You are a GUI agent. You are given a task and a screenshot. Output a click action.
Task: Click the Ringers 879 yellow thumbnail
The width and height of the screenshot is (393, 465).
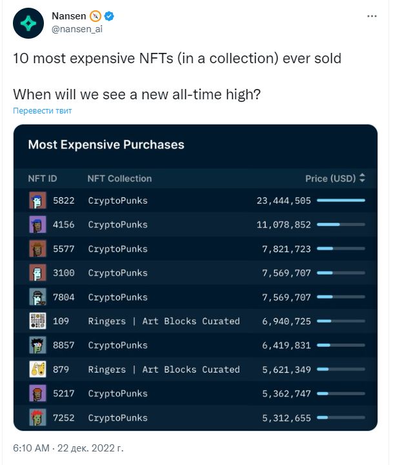pos(37,369)
